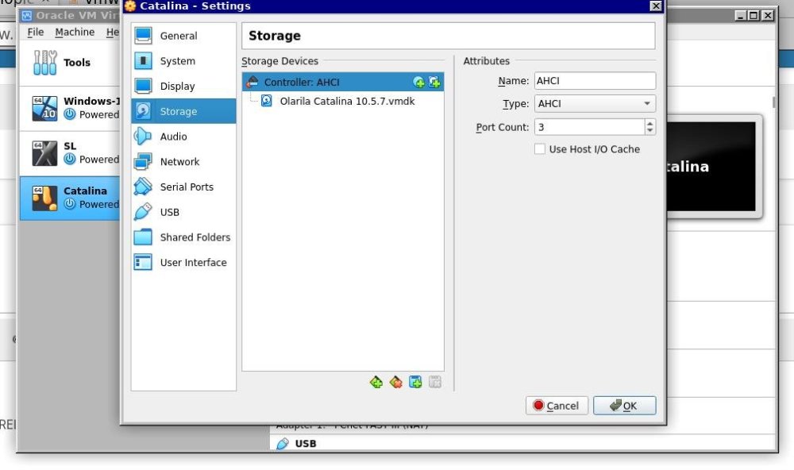Remove selected storage controller button
794x470 pixels.
(x=396, y=382)
